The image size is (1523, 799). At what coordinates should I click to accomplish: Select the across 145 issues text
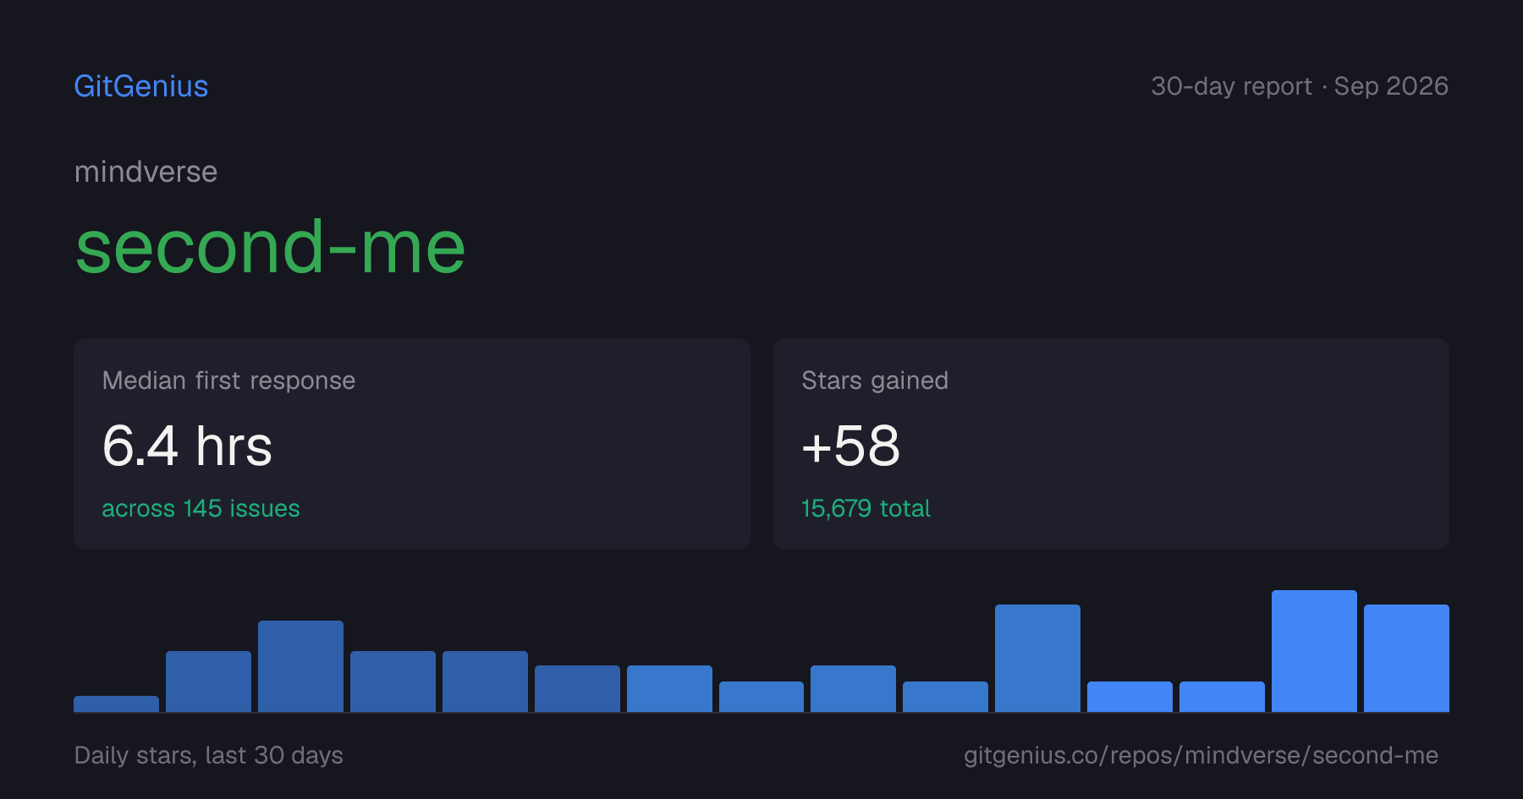pyautogui.click(x=201, y=508)
